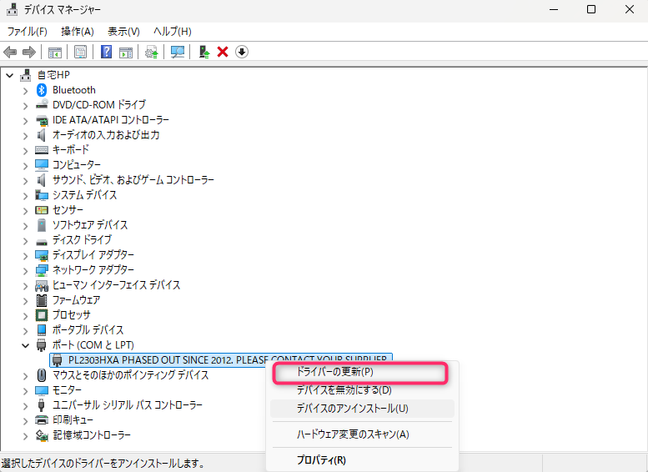Expand the 記憶域コントローラー arrow
Screen dimensions: 648x472
(x=26, y=436)
